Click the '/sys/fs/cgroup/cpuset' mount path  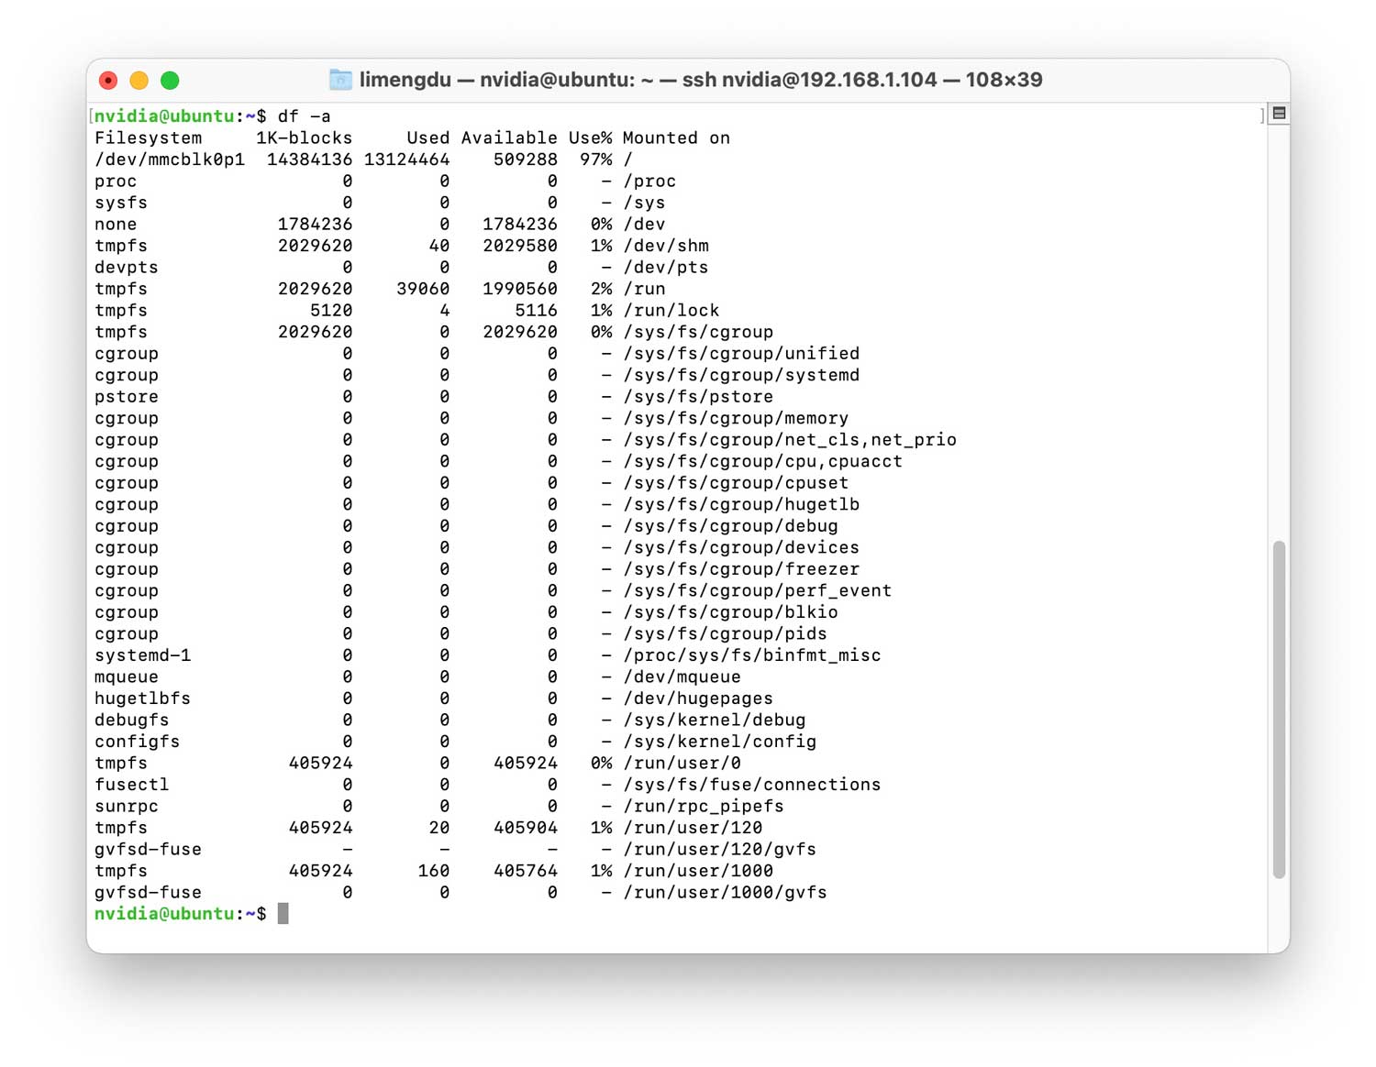point(736,483)
